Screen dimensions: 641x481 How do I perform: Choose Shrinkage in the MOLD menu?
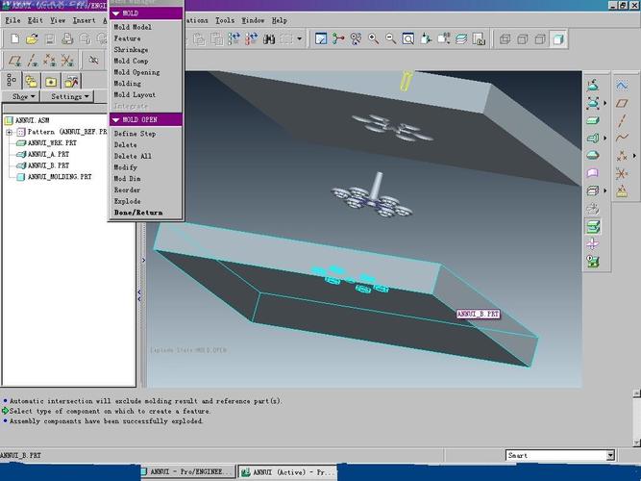click(131, 49)
